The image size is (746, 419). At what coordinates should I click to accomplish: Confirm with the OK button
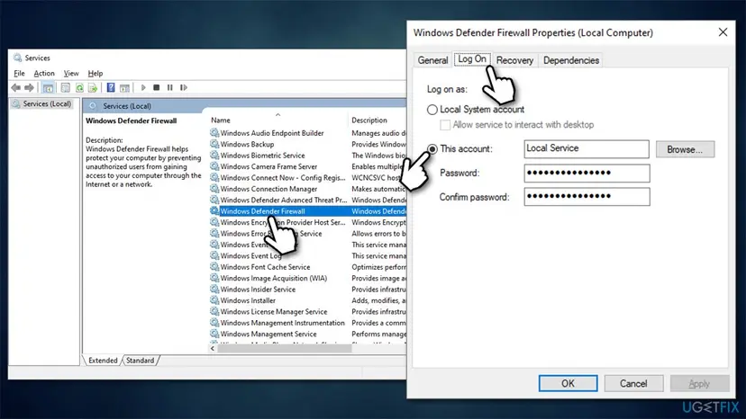click(x=569, y=383)
